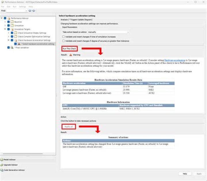This screenshot has height=181, width=207.
Task: Select Check Simulation Modes Settings label
Action: (32, 33)
